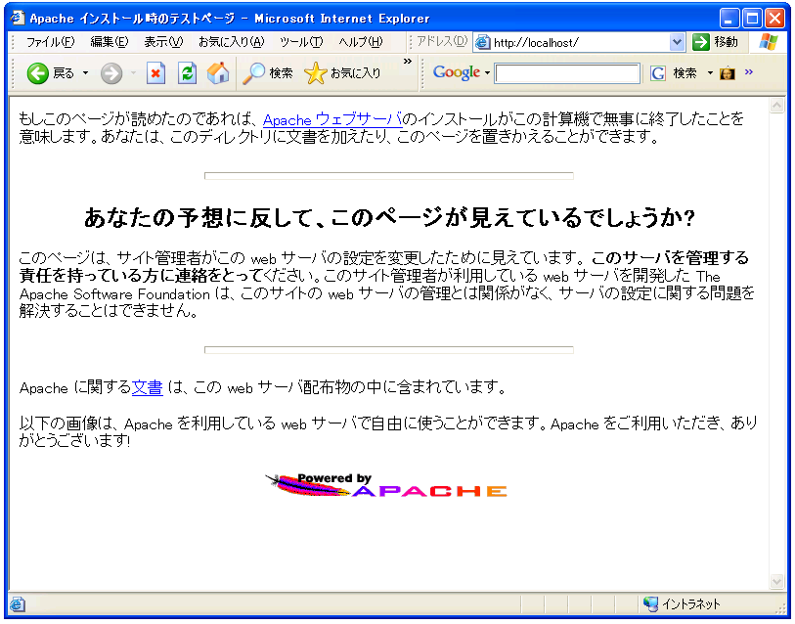Follow the 文書 documentation link
795x624 pixels.
(148, 387)
